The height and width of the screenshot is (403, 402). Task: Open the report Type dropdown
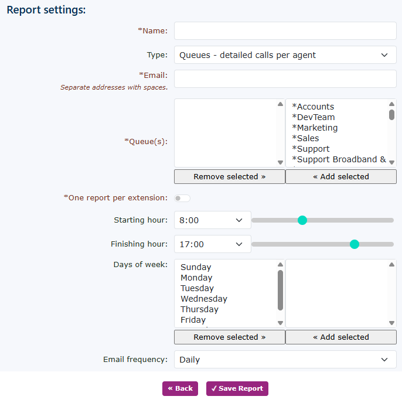coord(285,55)
